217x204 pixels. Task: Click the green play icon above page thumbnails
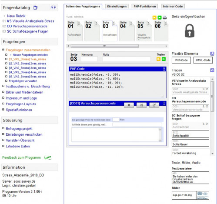(x=160, y=17)
